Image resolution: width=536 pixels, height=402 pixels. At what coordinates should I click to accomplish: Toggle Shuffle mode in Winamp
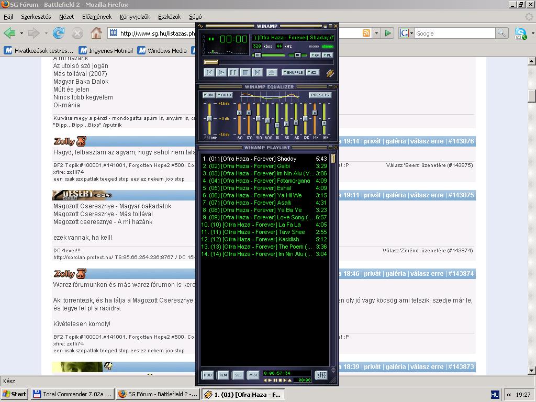coord(293,73)
